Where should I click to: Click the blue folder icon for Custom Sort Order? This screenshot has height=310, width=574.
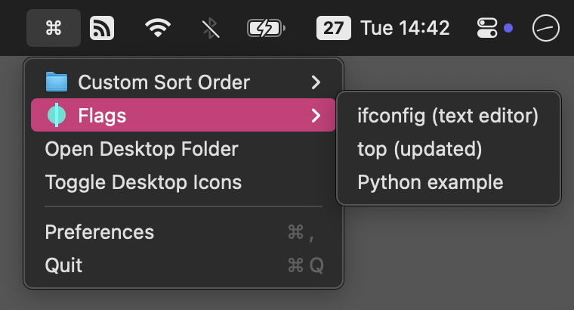click(57, 82)
